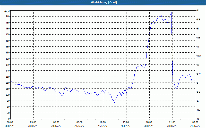Viewport: 206px width, 129px height.
Task: Select the "NE" compass label between 30 and 60
Action: pos(199,110)
